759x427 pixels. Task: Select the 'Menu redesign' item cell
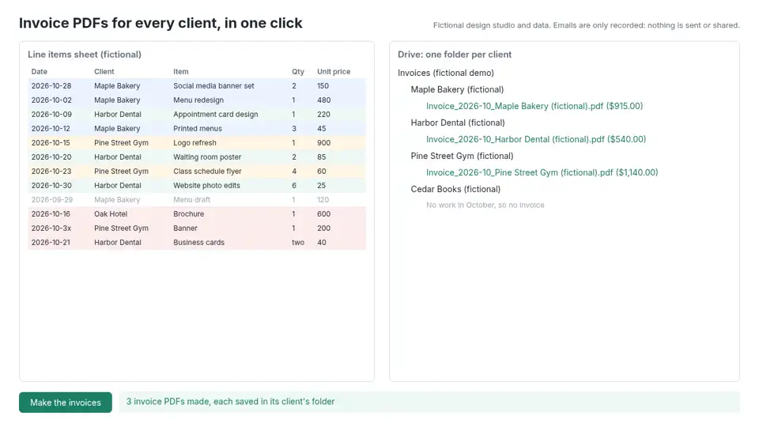(x=198, y=100)
